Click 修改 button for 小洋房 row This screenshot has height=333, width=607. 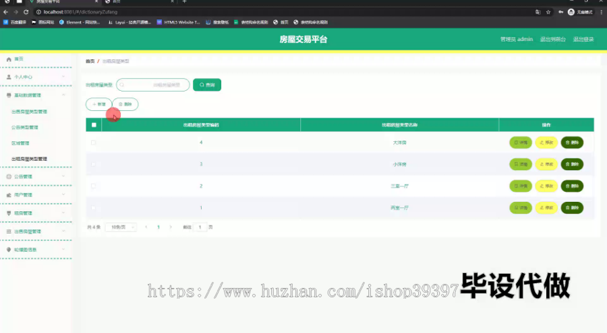546,164
